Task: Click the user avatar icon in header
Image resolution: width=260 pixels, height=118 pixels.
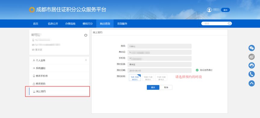Action: click(209, 10)
